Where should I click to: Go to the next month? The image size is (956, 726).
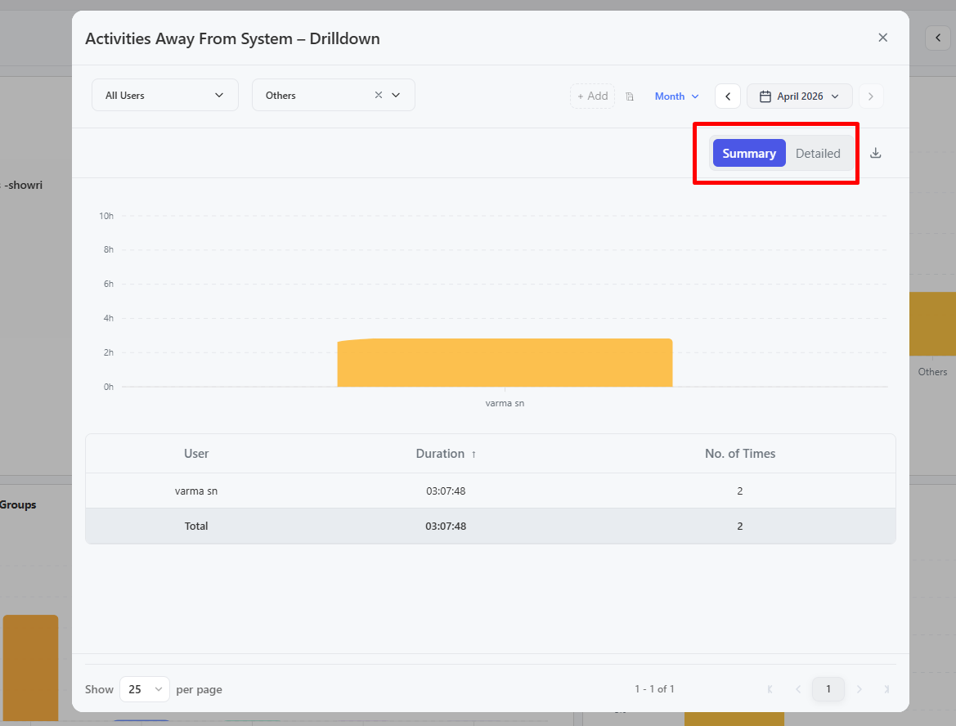click(x=871, y=96)
